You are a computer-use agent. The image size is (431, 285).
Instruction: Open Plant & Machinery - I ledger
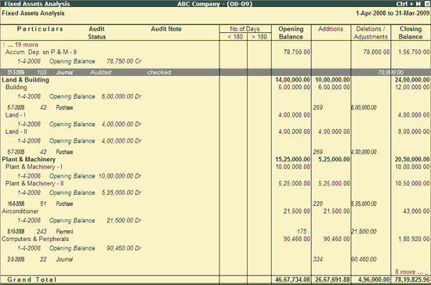click(x=215, y=167)
